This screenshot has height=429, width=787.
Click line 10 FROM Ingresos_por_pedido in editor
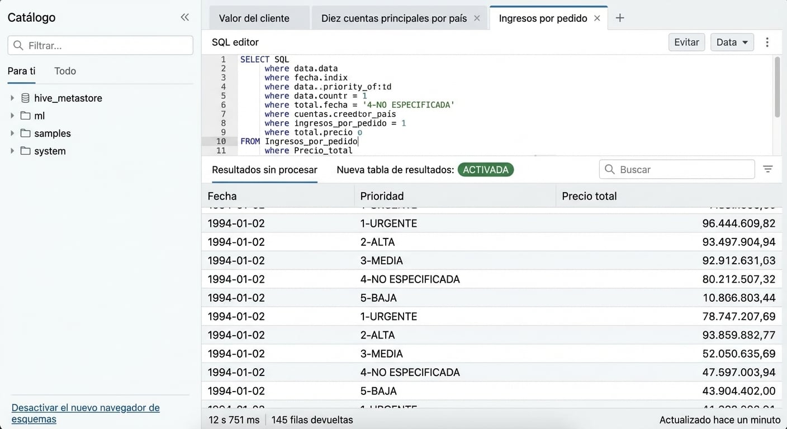[x=299, y=141]
